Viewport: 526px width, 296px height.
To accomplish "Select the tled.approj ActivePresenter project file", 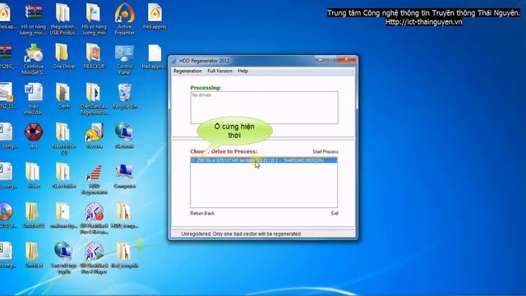I will [155, 16].
